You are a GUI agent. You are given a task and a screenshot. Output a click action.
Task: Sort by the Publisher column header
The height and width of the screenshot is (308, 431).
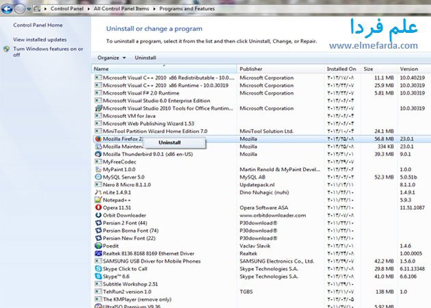coord(280,68)
